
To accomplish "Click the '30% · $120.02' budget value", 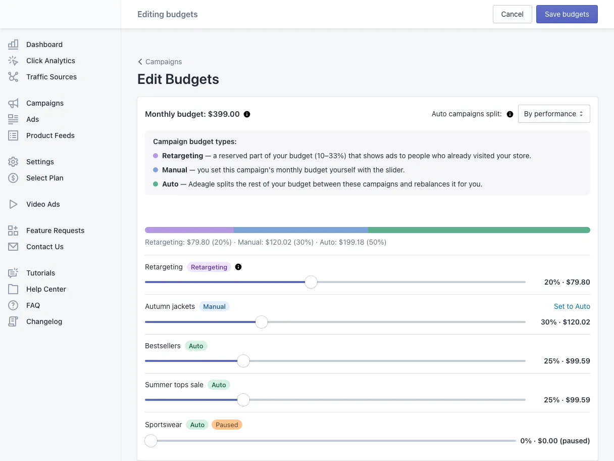I will 565,322.
